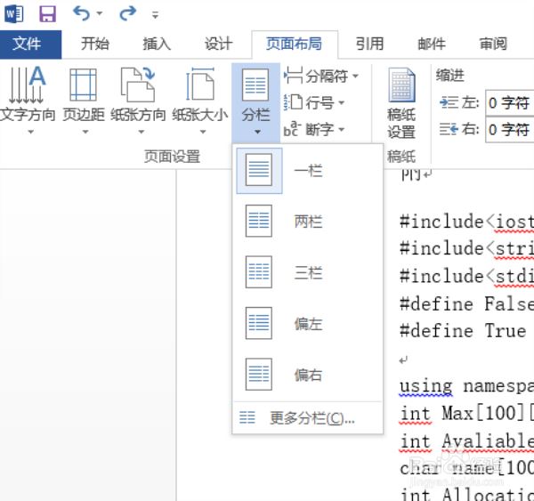
Task: Set the left indent 左 field
Action: tap(509, 103)
